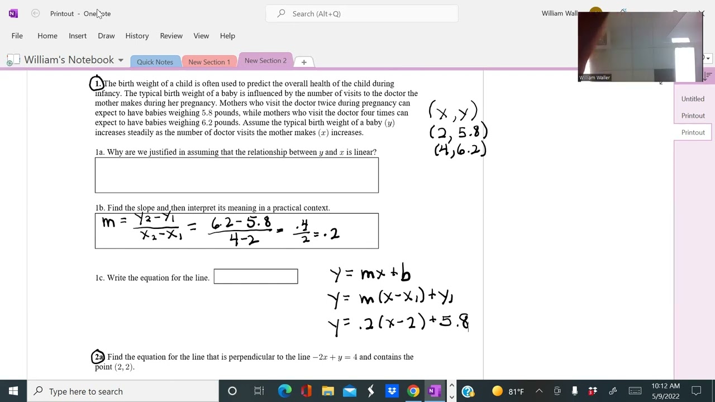Click the search magnifier icon
The width and height of the screenshot is (715, 402).
pyautogui.click(x=281, y=13)
